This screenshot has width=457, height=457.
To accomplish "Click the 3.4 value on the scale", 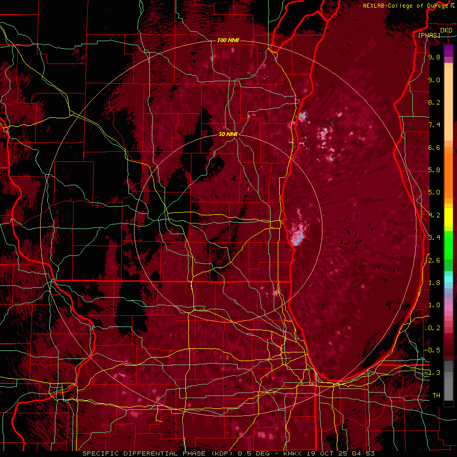I will pos(434,238).
